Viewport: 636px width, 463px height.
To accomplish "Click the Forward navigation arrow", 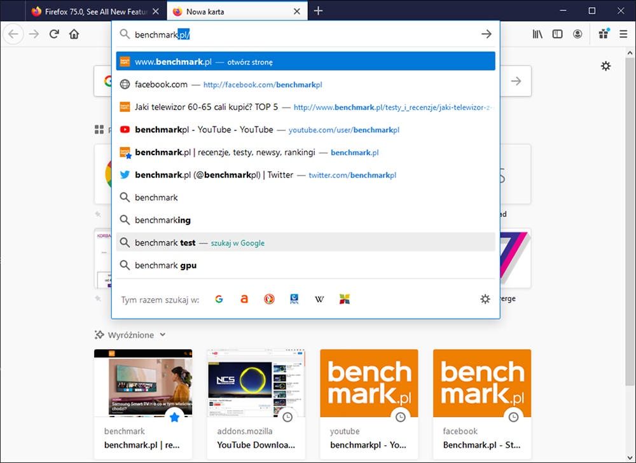I will [34, 34].
